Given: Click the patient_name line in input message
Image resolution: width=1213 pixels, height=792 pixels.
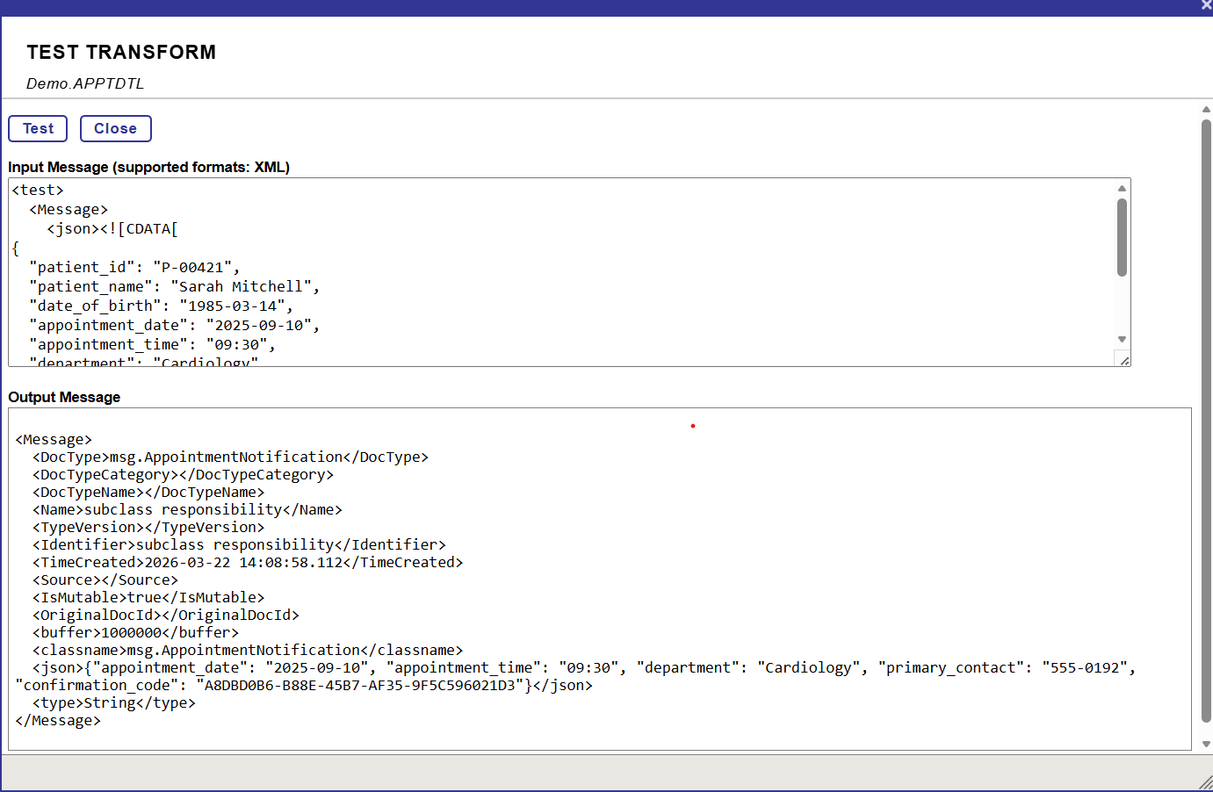Looking at the screenshot, I should coord(174,287).
